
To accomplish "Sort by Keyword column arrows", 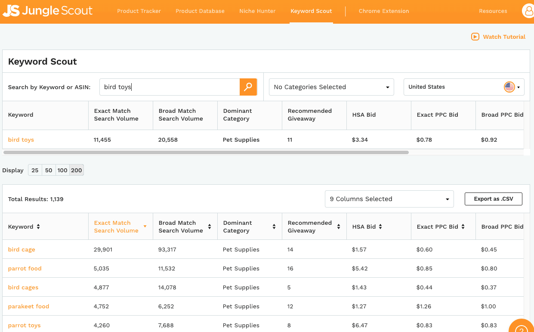I will [x=38, y=227].
